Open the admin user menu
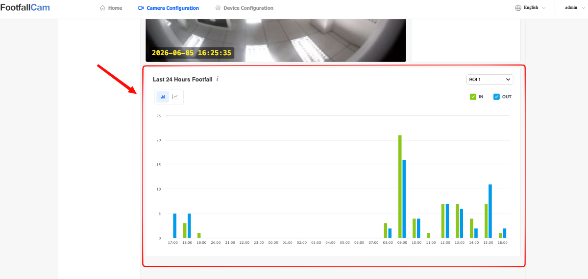 pyautogui.click(x=574, y=8)
